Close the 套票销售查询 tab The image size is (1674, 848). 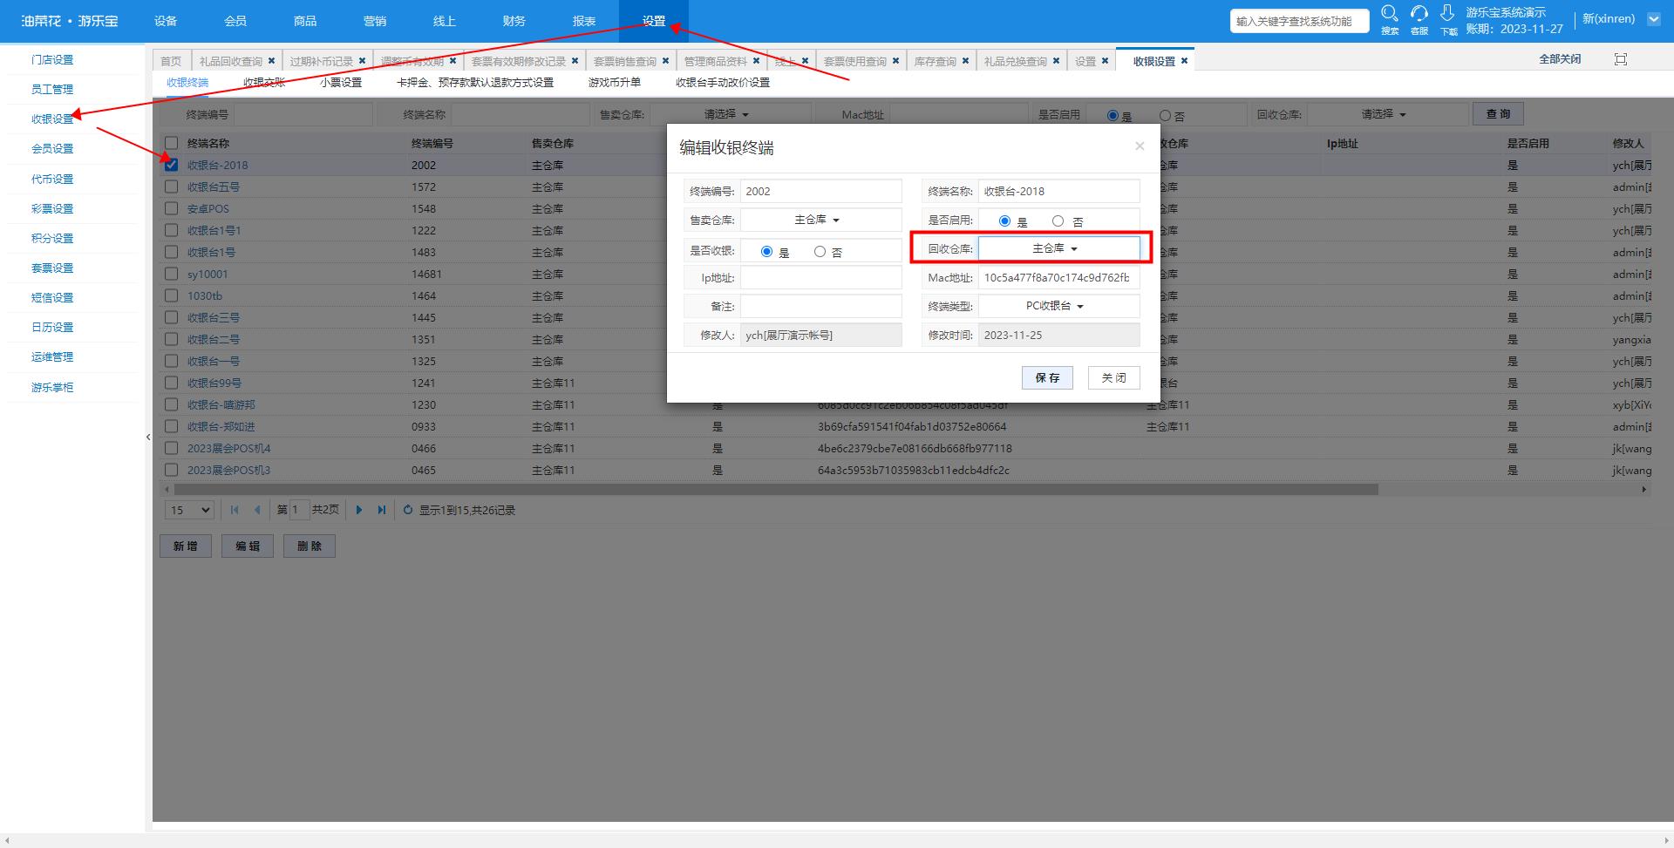pyautogui.click(x=665, y=61)
